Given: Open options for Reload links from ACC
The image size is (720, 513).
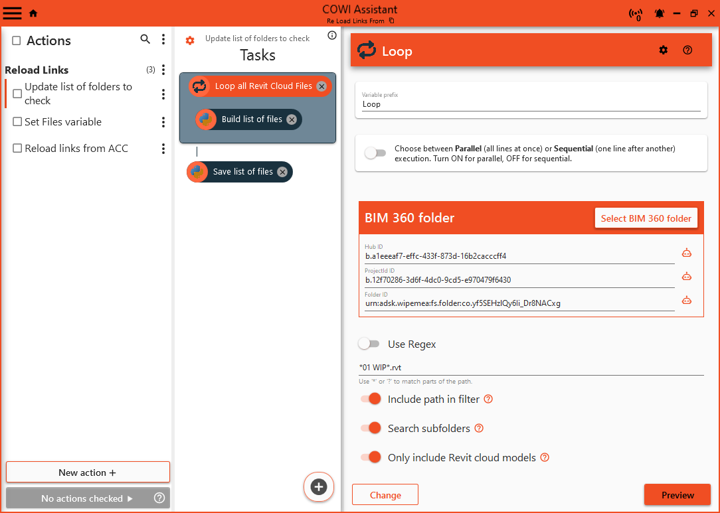Looking at the screenshot, I should (163, 149).
